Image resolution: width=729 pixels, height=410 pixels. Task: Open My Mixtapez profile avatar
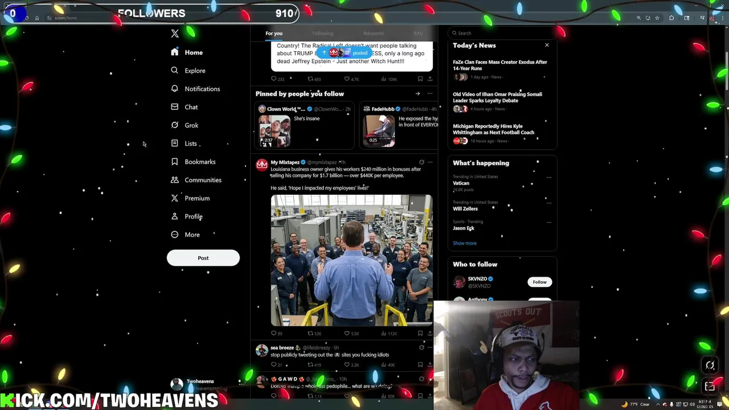click(x=262, y=165)
